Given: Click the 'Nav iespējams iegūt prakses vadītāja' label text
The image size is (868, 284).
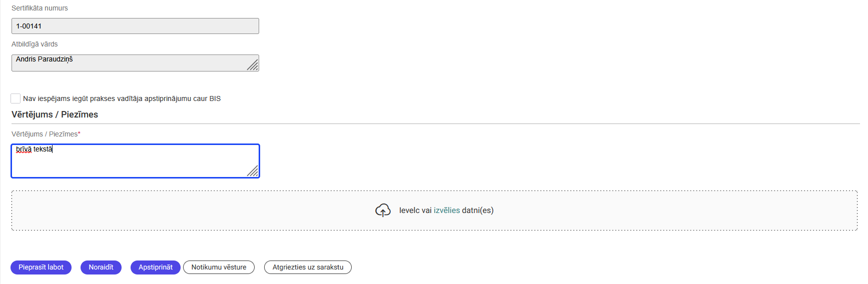Looking at the screenshot, I should click(x=122, y=98).
